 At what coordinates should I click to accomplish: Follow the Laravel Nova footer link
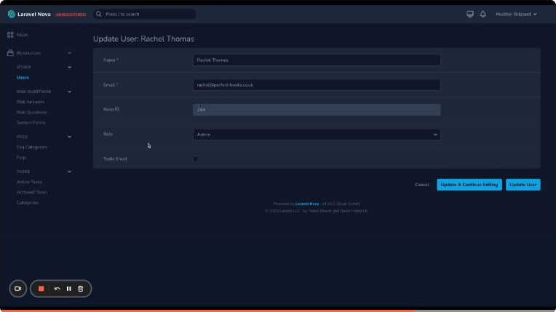tap(306, 204)
